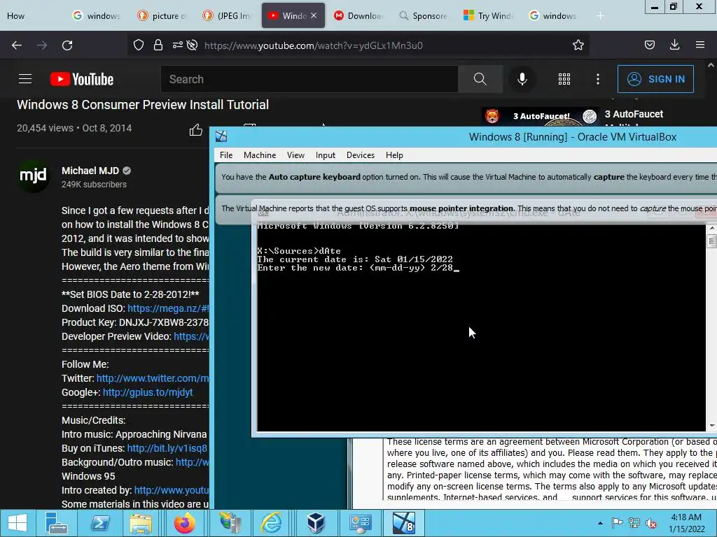Open Michael MJD channel name
Image resolution: width=717 pixels, height=537 pixels.
tap(90, 171)
